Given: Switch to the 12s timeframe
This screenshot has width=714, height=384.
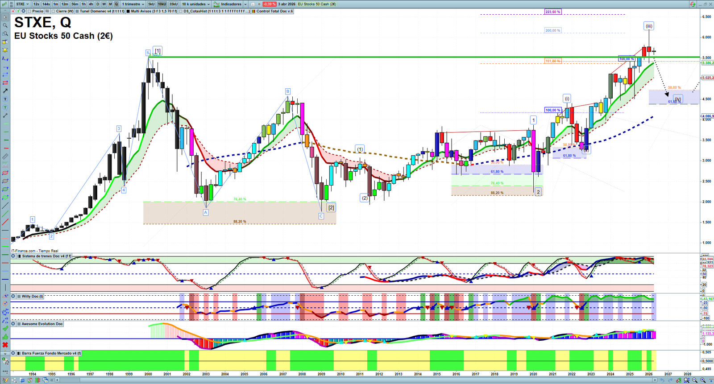Looking at the screenshot, I should pos(36,4).
